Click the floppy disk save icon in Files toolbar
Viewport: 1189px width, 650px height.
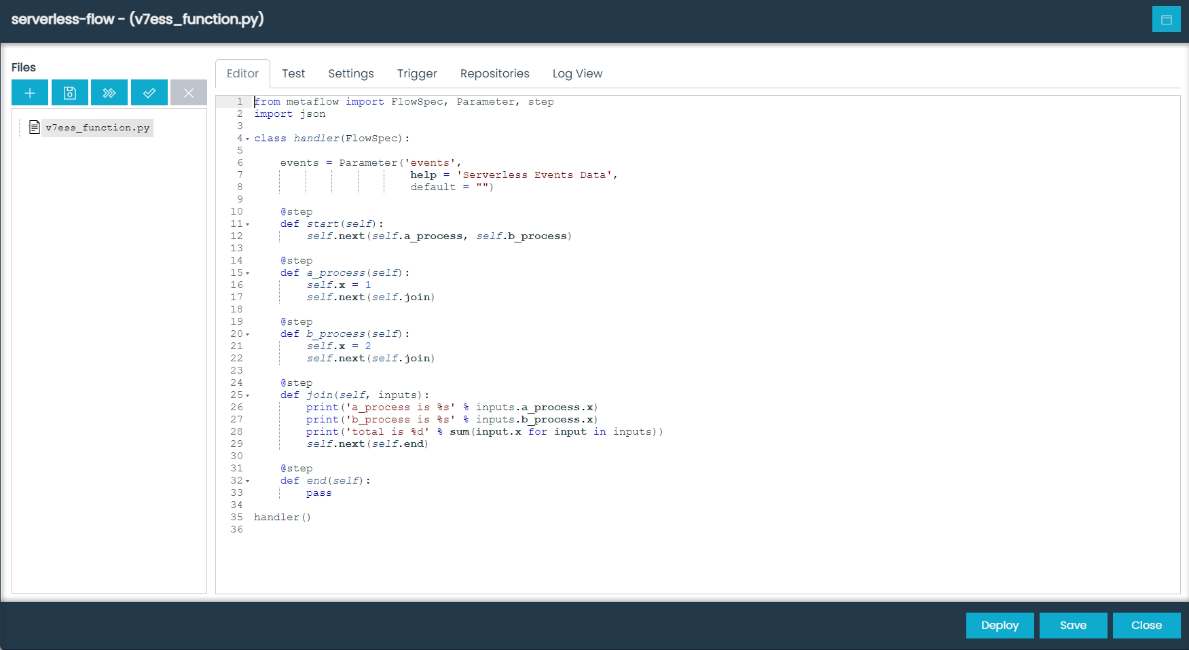(x=69, y=92)
